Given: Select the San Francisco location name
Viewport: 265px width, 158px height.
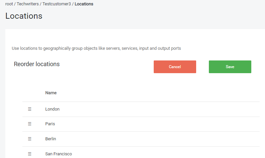Looking at the screenshot, I should [x=58, y=154].
